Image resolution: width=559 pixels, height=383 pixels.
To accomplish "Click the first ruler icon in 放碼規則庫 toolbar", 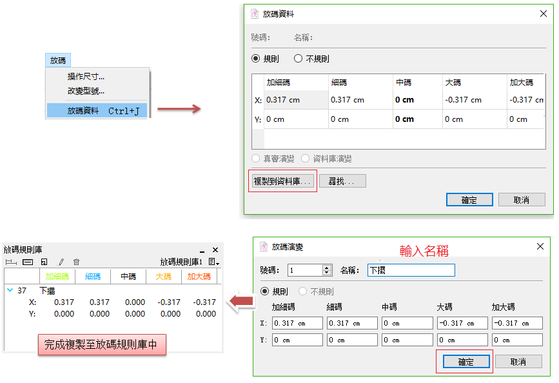I will (x=11, y=262).
